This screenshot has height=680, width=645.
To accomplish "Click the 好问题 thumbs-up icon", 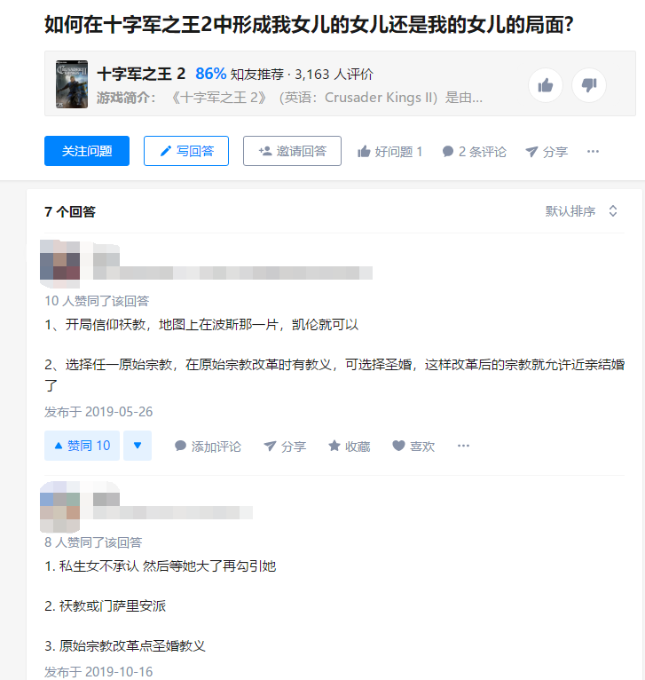I will click(x=364, y=151).
